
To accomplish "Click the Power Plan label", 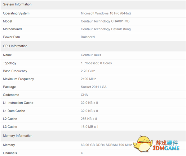I will pos(11,37).
